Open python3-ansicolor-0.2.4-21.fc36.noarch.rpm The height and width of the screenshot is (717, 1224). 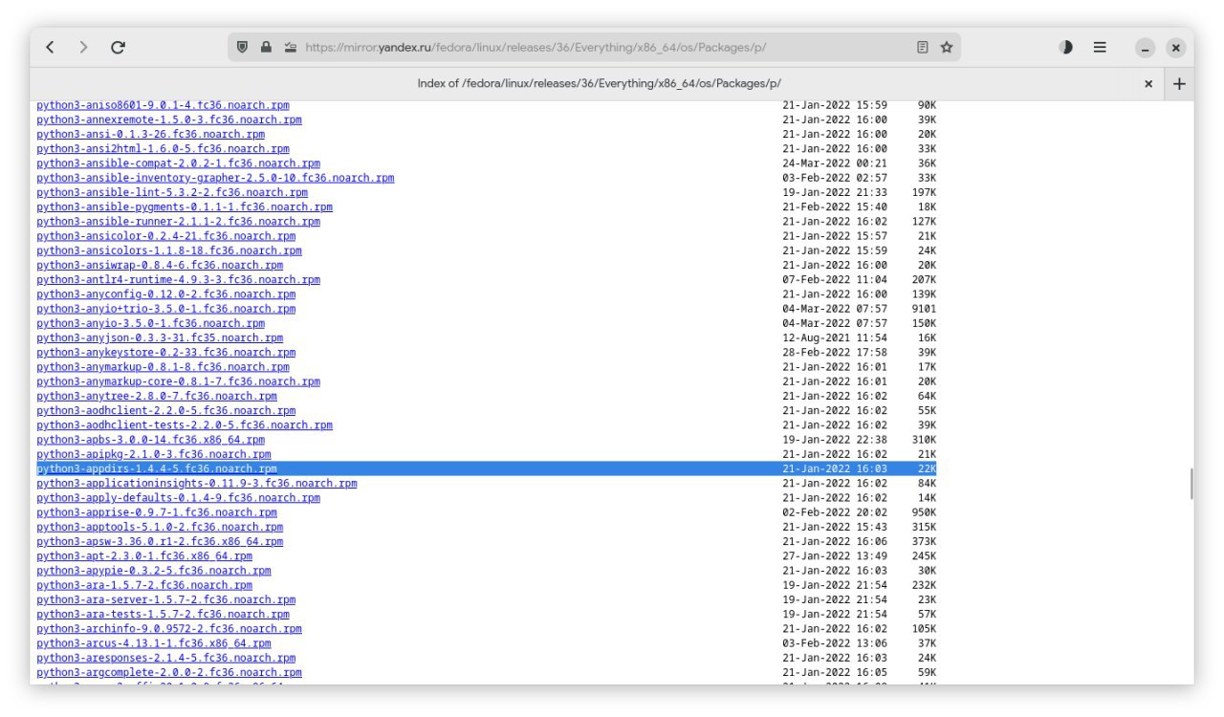click(x=165, y=236)
